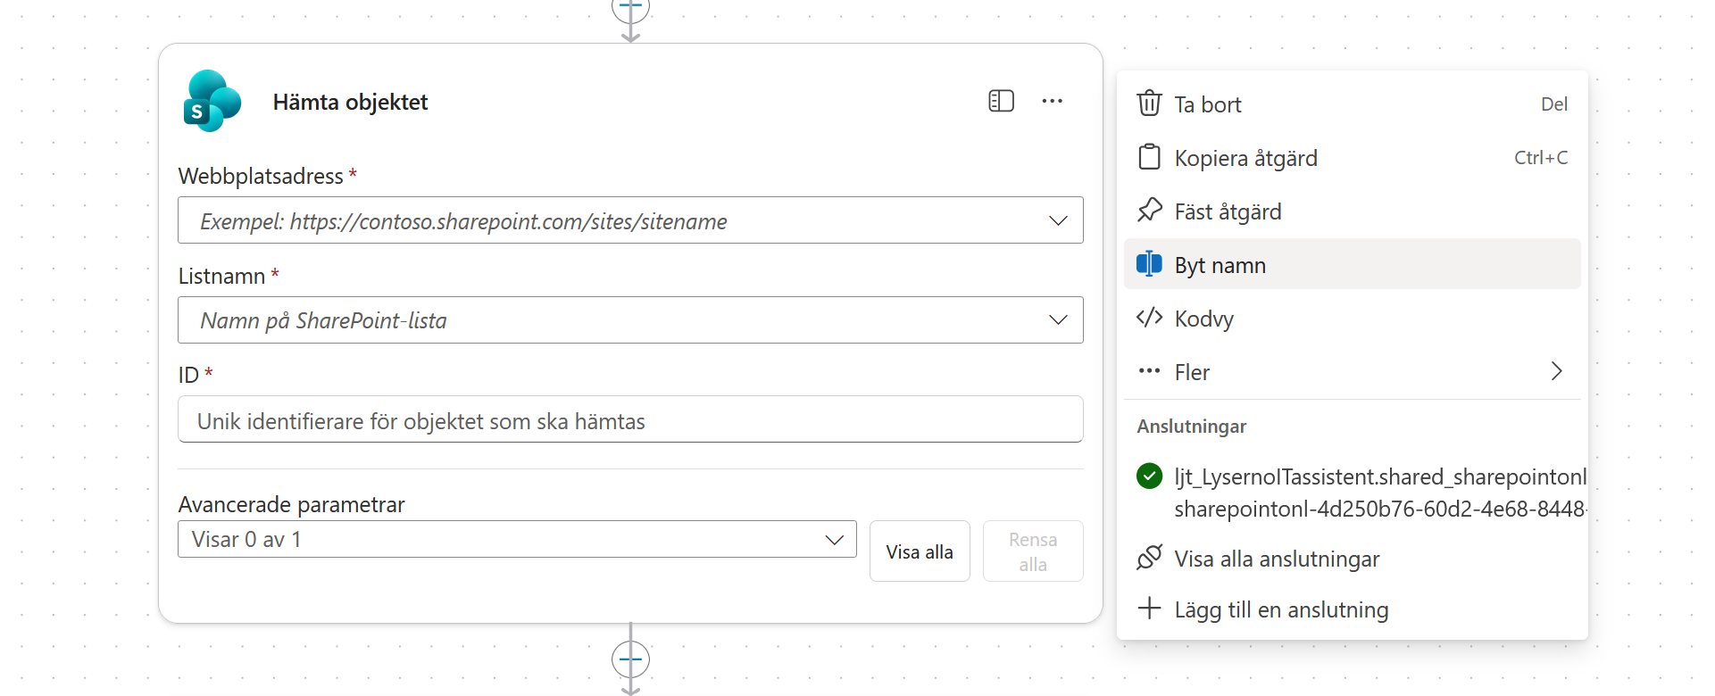The image size is (1715, 696).
Task: Click the trash can delete icon
Action: click(x=1149, y=104)
